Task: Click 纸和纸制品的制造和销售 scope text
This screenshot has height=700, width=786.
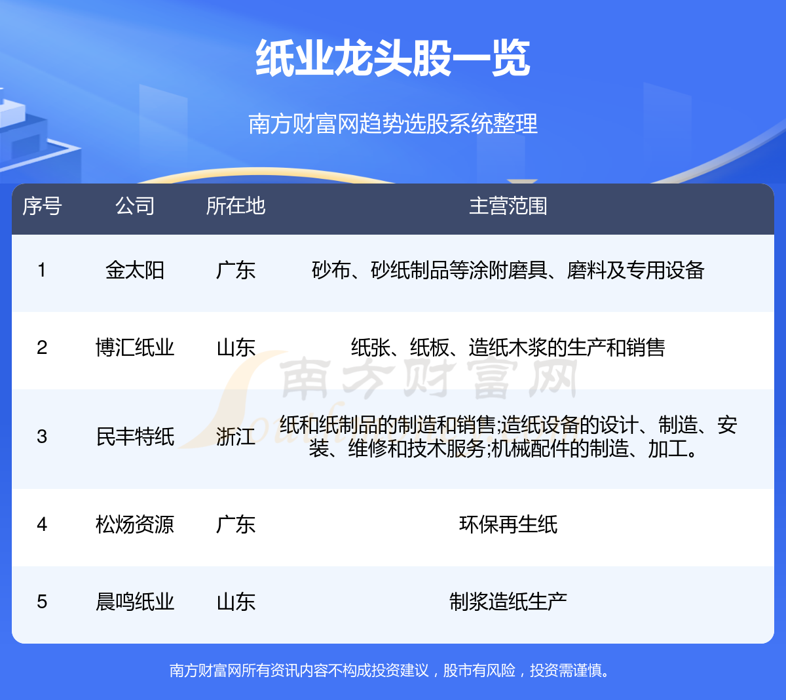Action: coord(508,437)
